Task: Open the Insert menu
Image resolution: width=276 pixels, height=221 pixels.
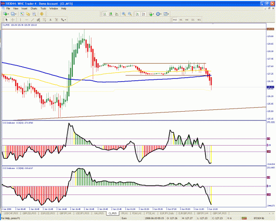Action: click(24, 8)
